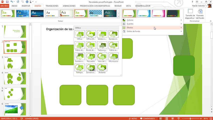Open Estilos de fondo submenu
This screenshot has height=120, width=213.
pos(152,31)
